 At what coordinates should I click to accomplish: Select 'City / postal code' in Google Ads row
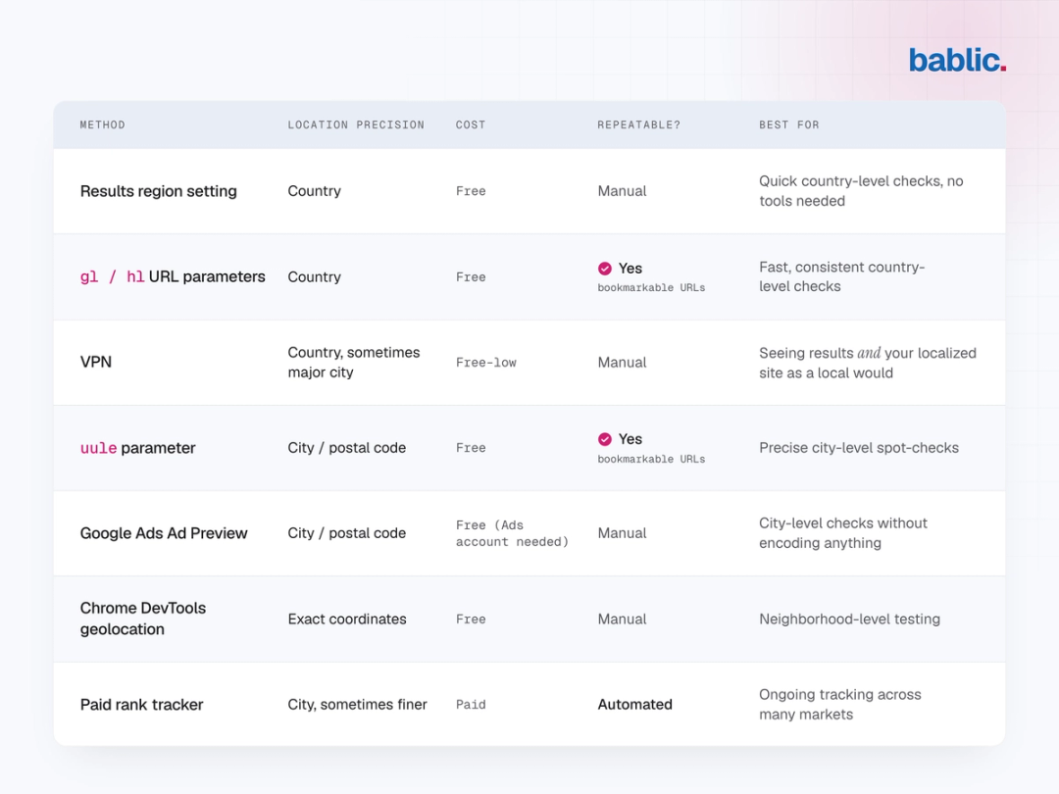tap(346, 533)
